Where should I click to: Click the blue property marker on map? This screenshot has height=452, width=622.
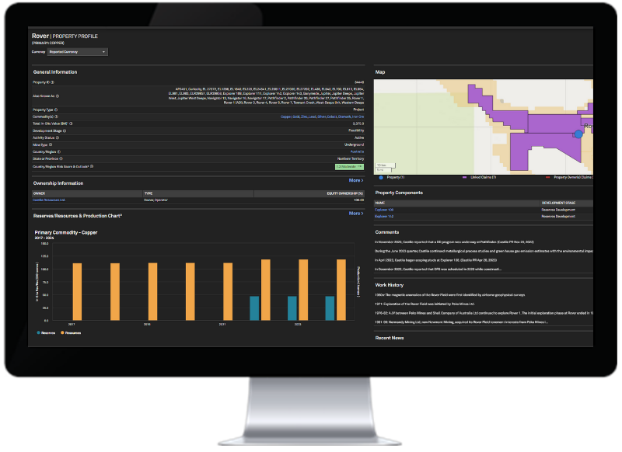(578, 134)
